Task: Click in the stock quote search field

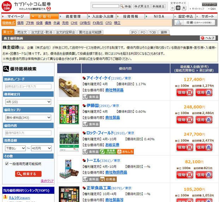Action: (106, 6)
